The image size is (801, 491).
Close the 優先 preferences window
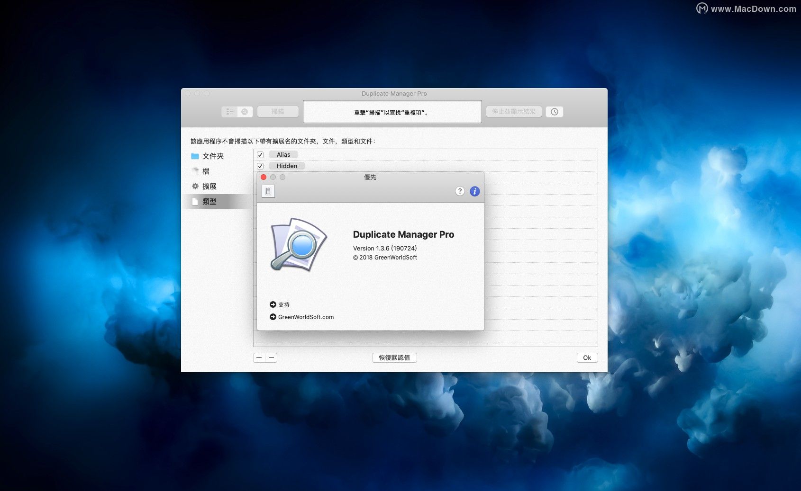click(x=264, y=177)
